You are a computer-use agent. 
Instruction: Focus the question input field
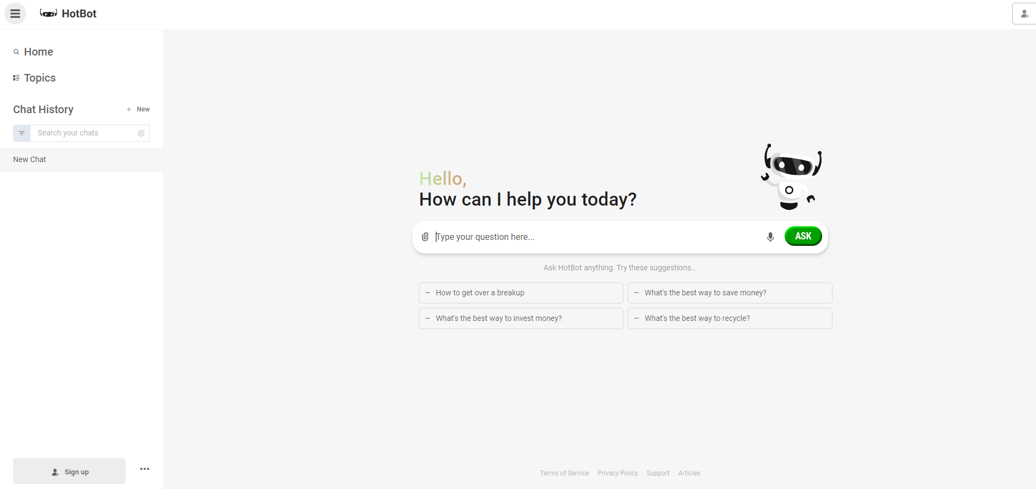[596, 237]
